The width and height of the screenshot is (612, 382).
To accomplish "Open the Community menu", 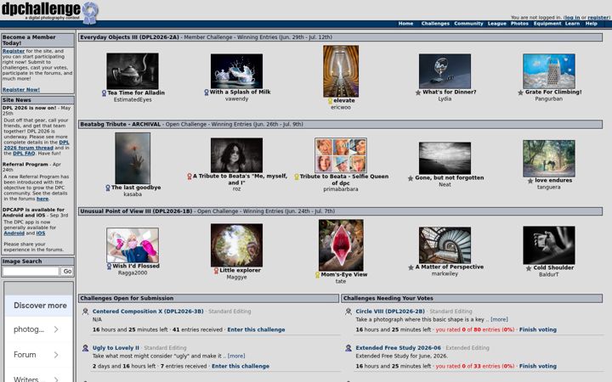I will [468, 24].
